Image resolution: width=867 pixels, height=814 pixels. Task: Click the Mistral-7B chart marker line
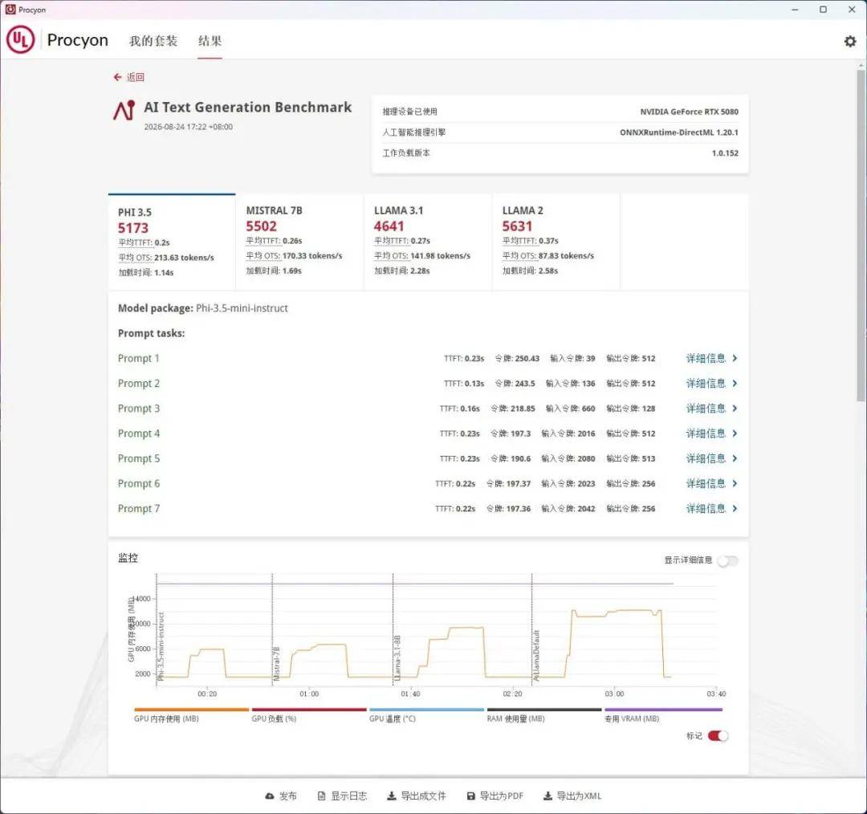[272, 630]
